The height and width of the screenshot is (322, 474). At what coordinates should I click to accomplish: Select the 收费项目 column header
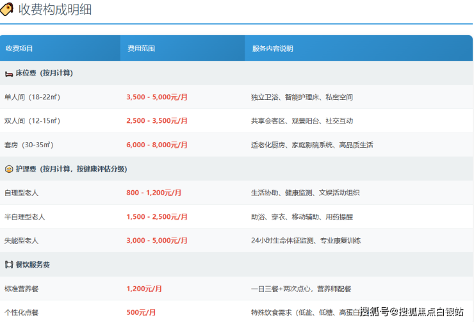[x=19, y=49]
